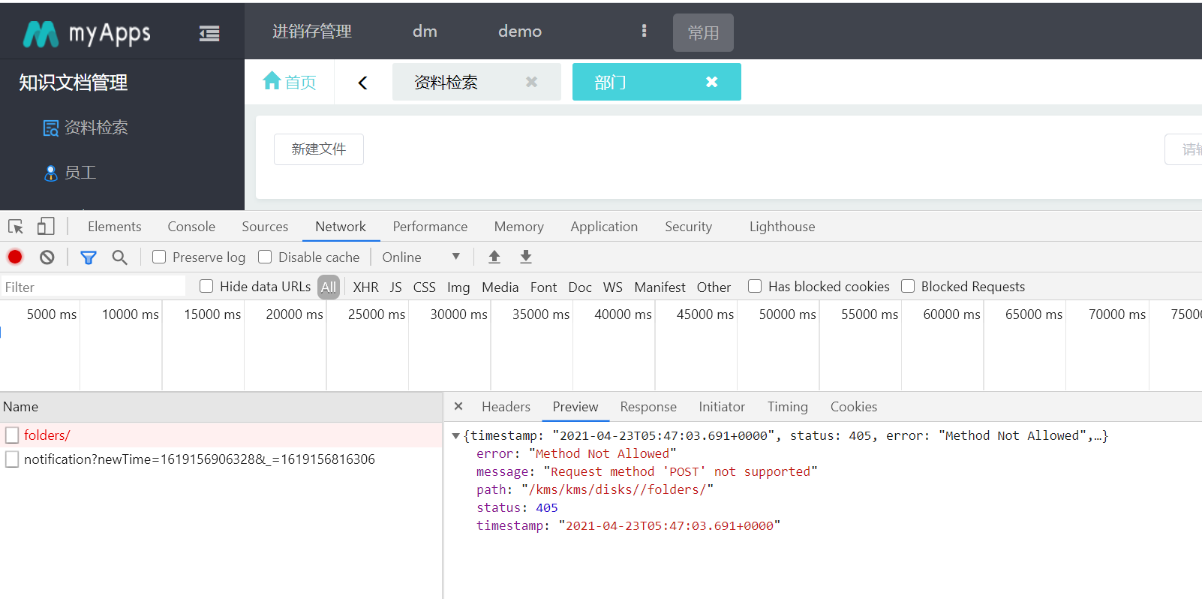Switch to the Performance panel
1202x599 pixels.
430,227
